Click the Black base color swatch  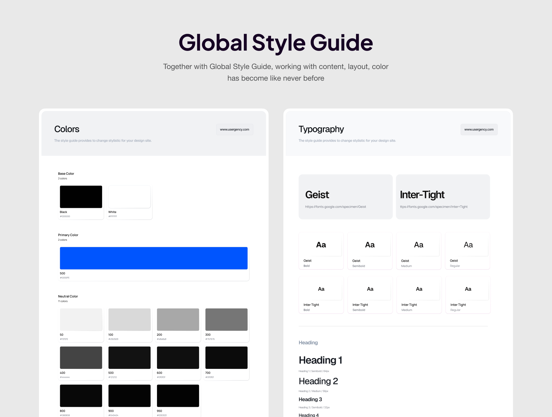point(81,197)
